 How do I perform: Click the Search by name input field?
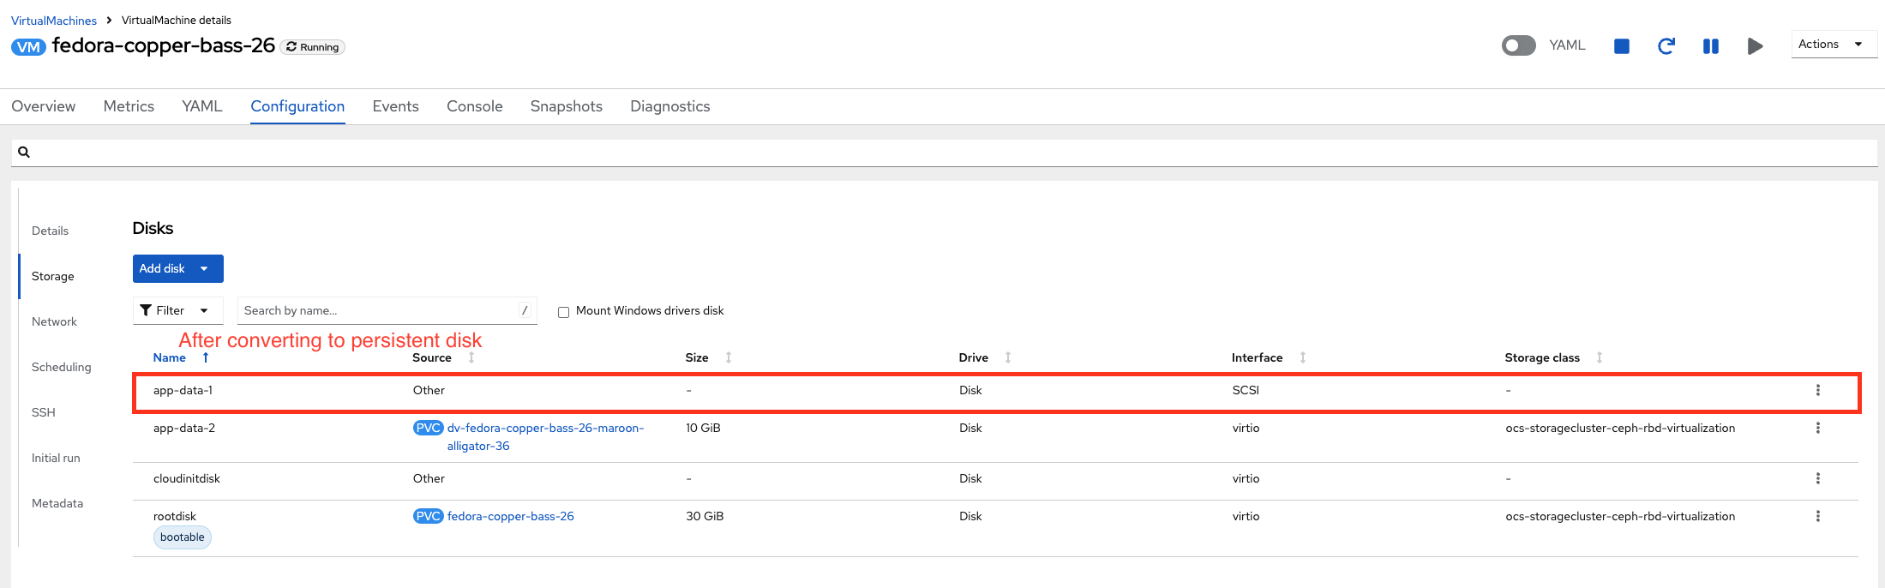pos(377,311)
